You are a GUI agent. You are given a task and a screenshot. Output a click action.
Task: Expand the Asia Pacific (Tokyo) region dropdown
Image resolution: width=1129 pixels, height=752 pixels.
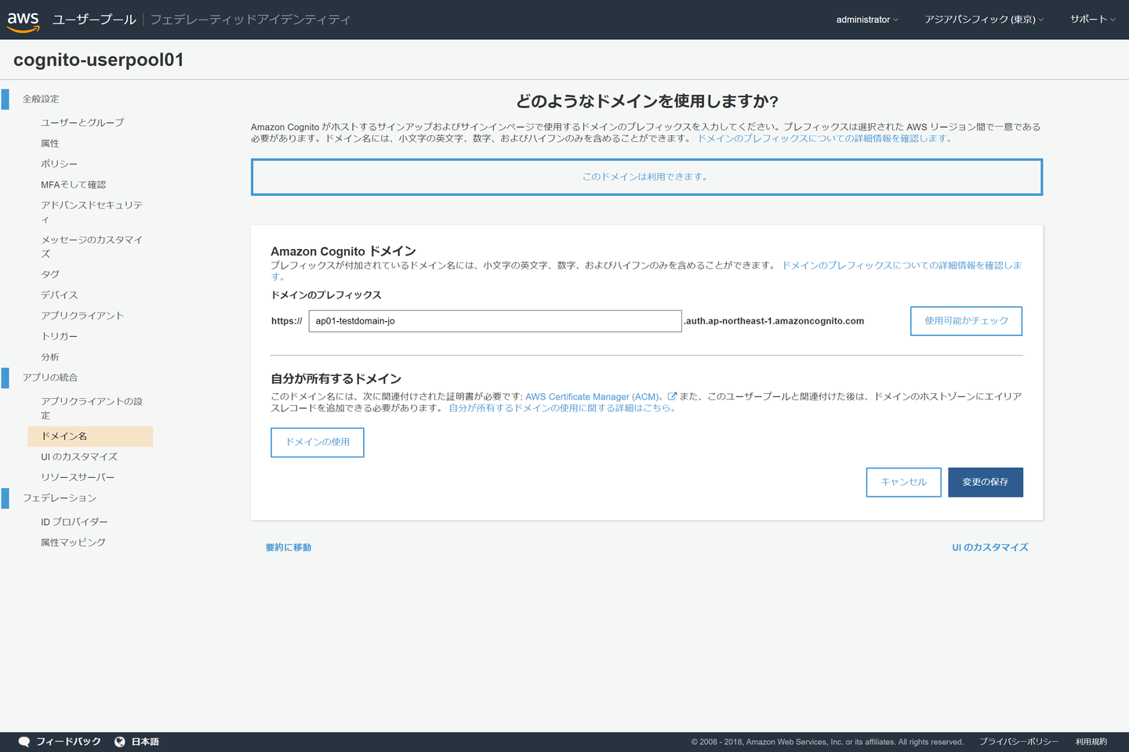coord(983,20)
